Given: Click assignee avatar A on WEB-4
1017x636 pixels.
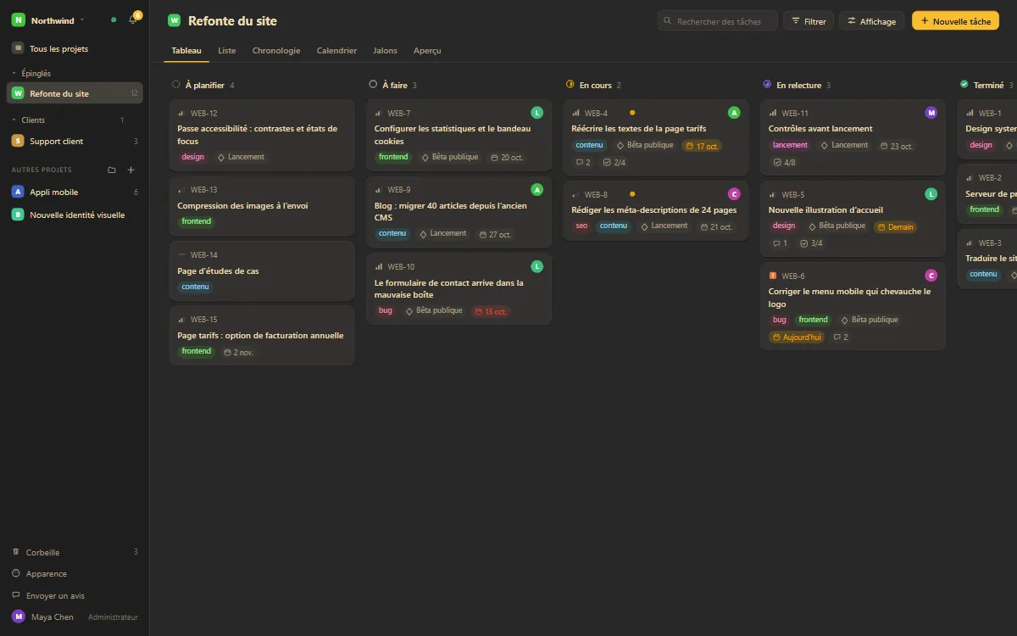Looking at the screenshot, I should click(x=734, y=113).
